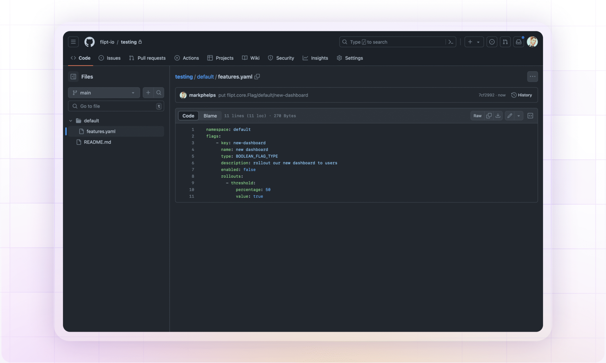The image size is (606, 363).
Task: Edit file with the pencil icon
Action: tap(510, 116)
